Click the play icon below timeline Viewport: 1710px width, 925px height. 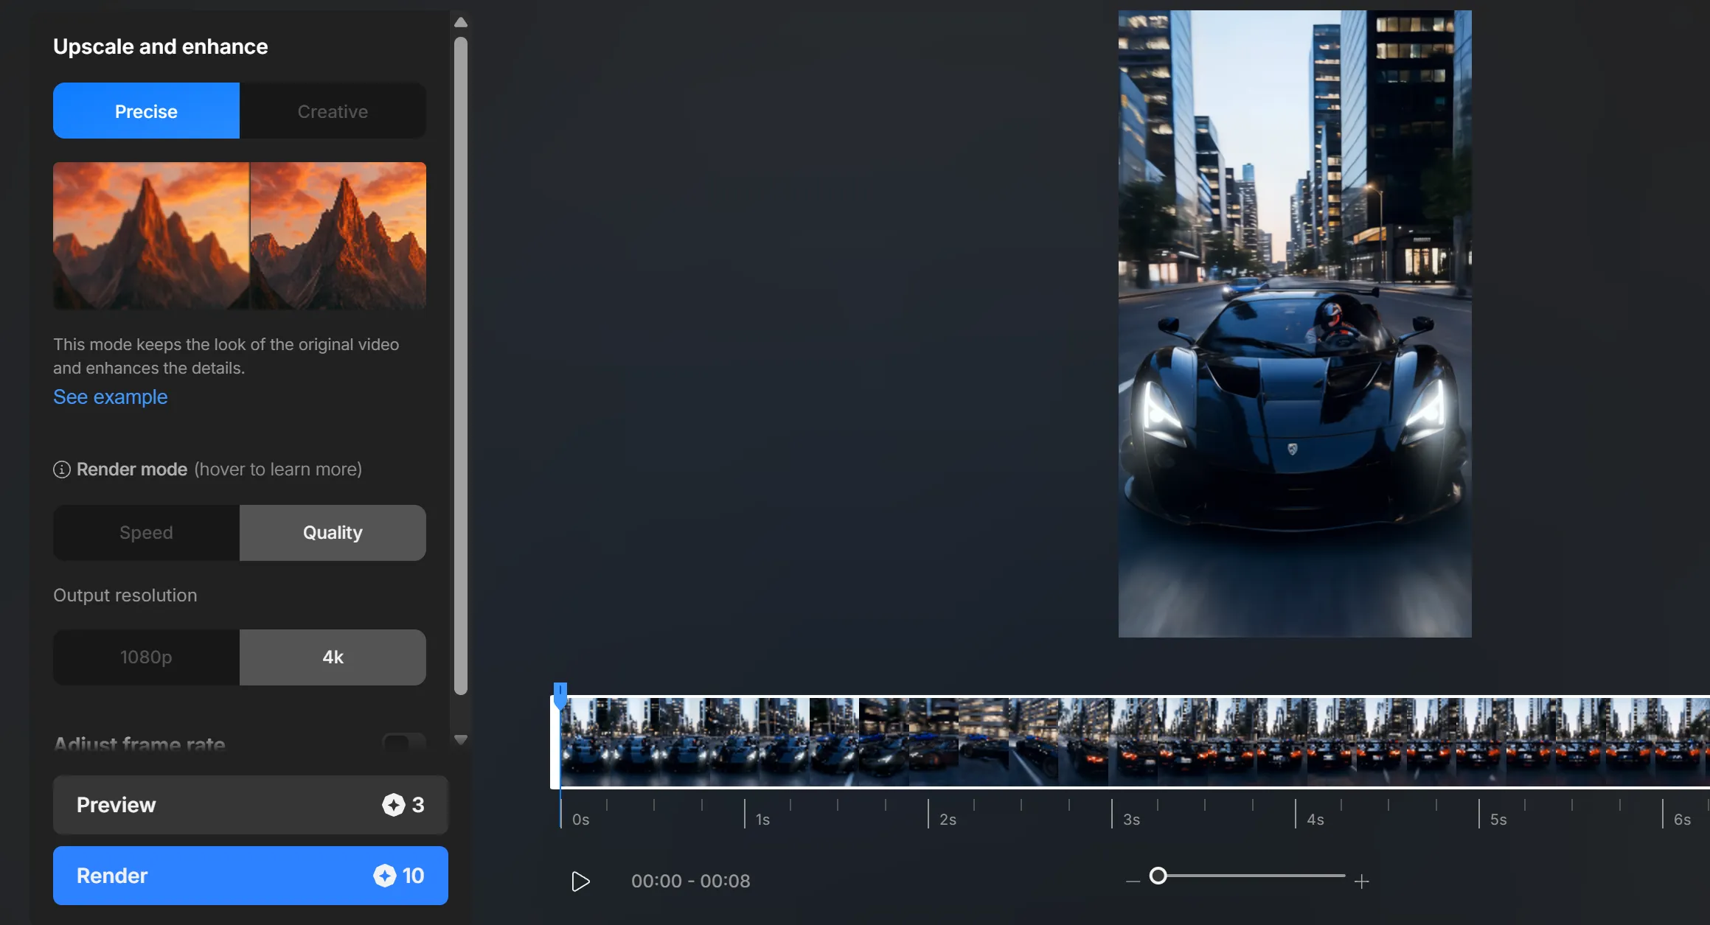point(580,881)
